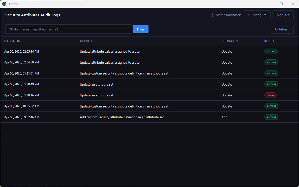Image resolution: width=299 pixels, height=187 pixels.
Task: Select the 01:30:49 PM Update an attribute set row
Action: 97,84
